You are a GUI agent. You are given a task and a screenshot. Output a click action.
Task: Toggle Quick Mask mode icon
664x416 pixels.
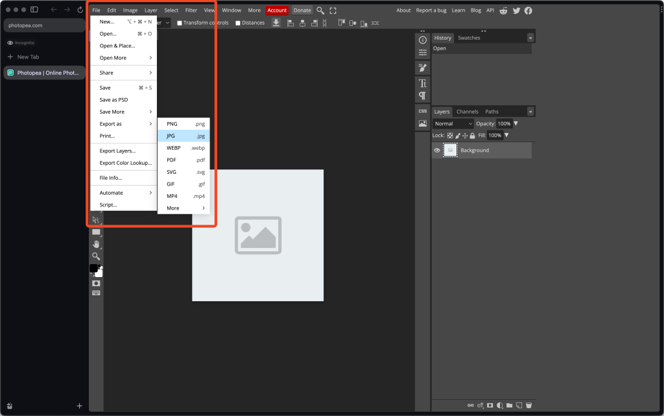coord(96,283)
